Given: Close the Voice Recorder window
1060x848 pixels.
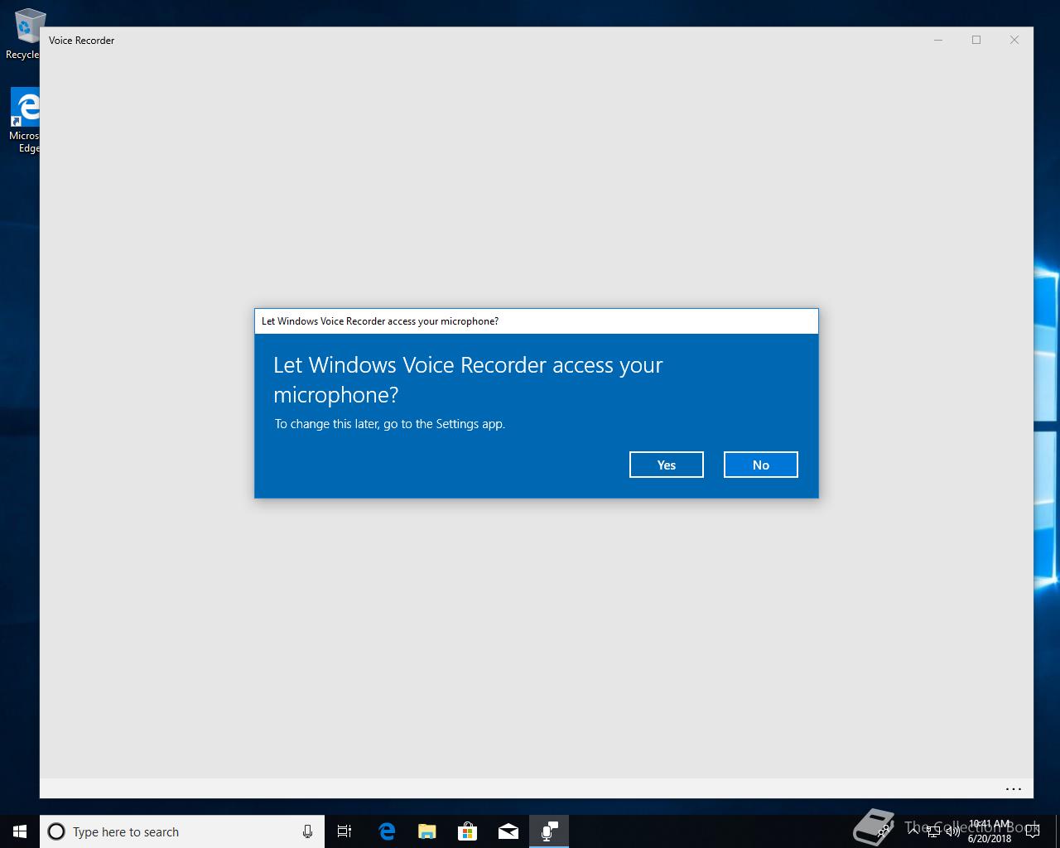Looking at the screenshot, I should pos(1014,40).
